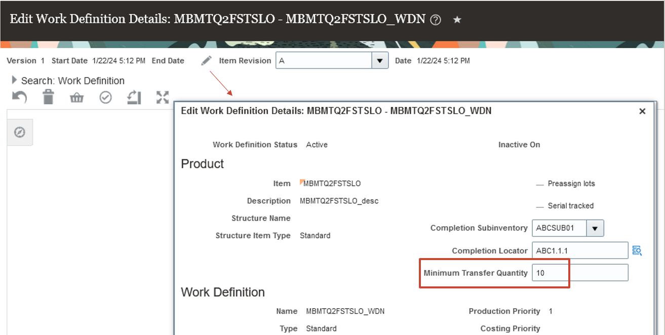Mark this page as favorite with the star
Screen dimensions: 665x335
(x=457, y=19)
